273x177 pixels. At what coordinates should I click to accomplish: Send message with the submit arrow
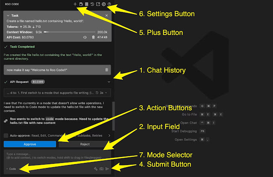107,168
